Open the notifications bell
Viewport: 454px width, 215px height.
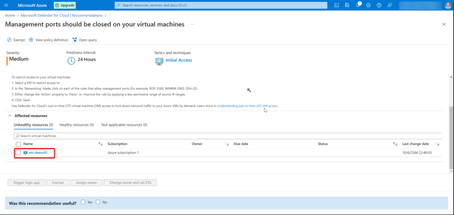358,5
